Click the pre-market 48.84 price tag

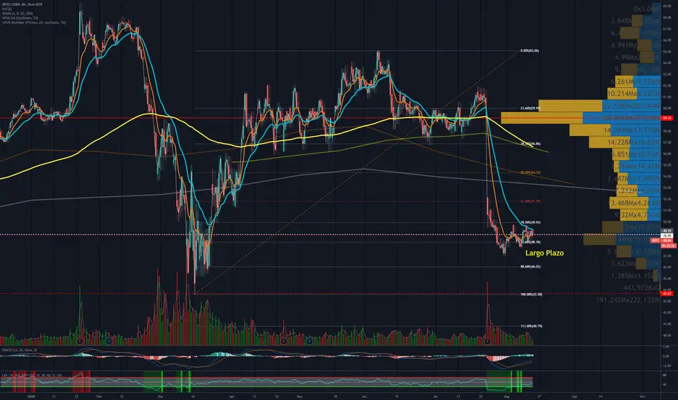[662, 240]
